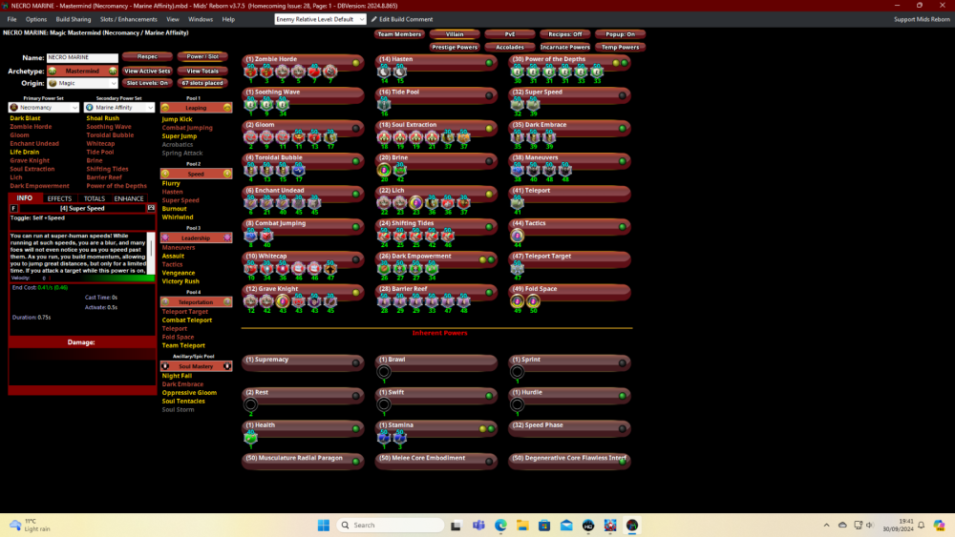The width and height of the screenshot is (955, 537).
Task: Open the Slots / Enhancements menu
Action: [x=129, y=19]
